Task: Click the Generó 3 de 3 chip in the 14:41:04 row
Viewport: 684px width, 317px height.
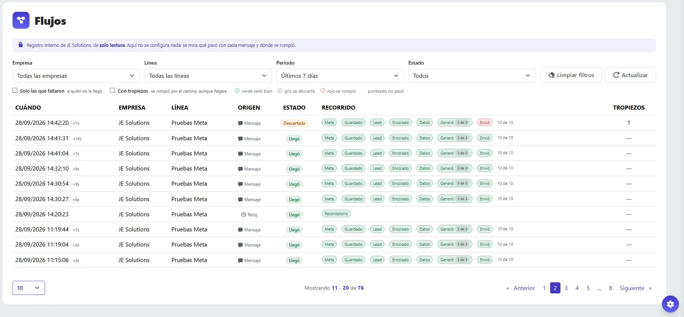Action: coord(455,153)
